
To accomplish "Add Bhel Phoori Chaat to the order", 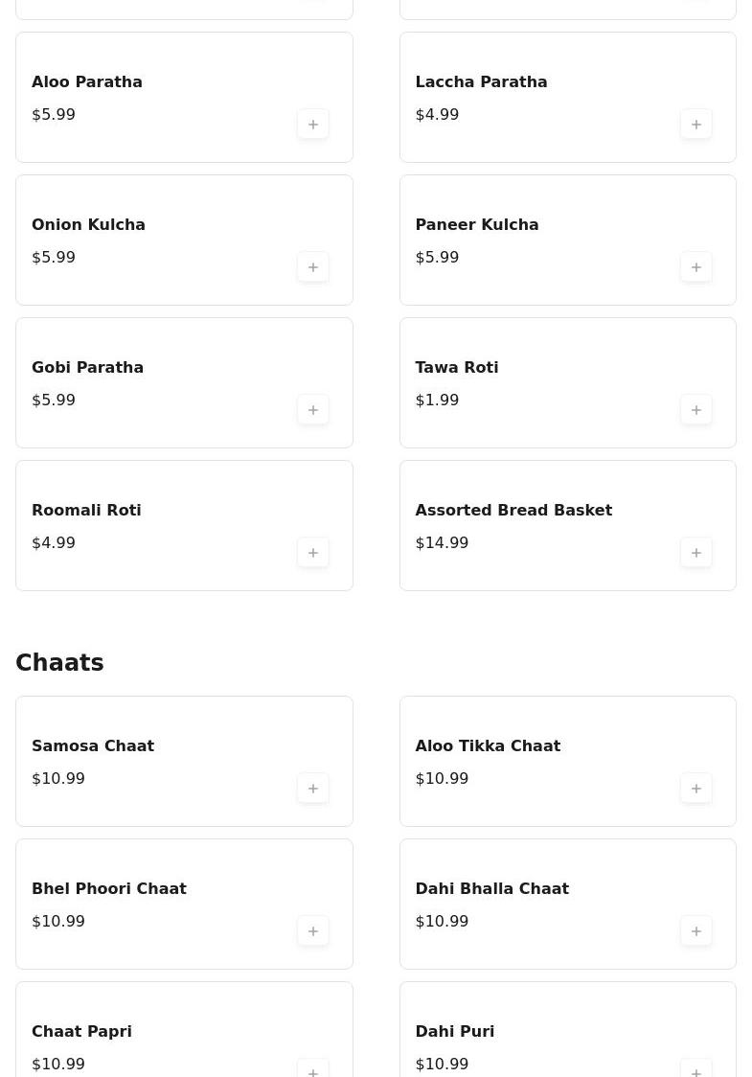I will point(313,931).
